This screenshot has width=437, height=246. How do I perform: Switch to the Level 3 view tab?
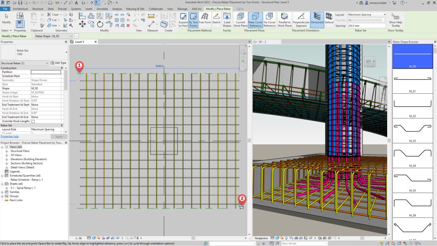click(79, 42)
